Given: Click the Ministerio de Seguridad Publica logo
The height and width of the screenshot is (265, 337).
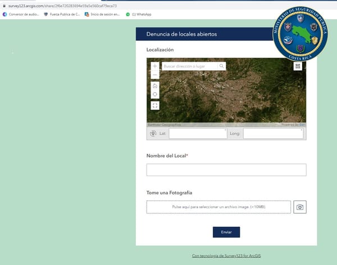Looking at the screenshot, I should click(x=300, y=33).
